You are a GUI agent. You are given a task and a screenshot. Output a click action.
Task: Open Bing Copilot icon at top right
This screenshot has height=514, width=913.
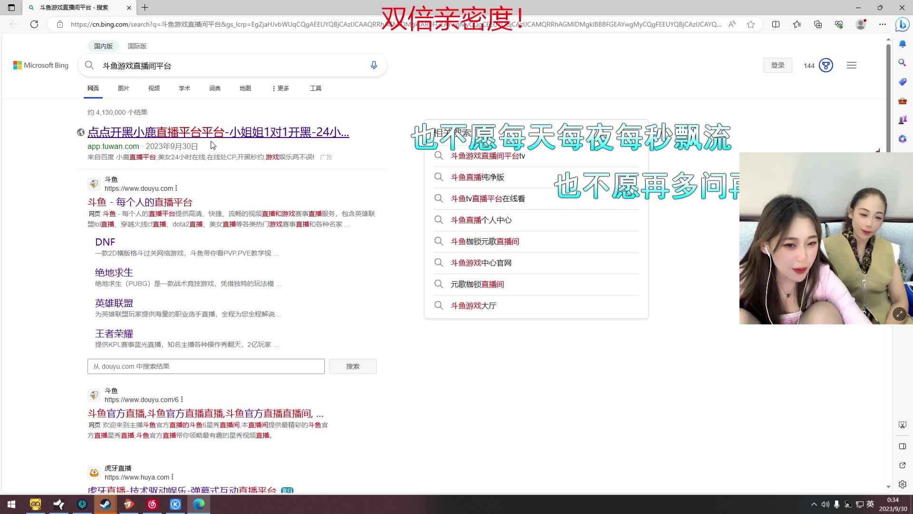(902, 24)
